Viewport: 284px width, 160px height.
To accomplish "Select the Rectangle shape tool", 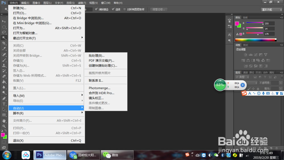I will [x=4, y=115].
